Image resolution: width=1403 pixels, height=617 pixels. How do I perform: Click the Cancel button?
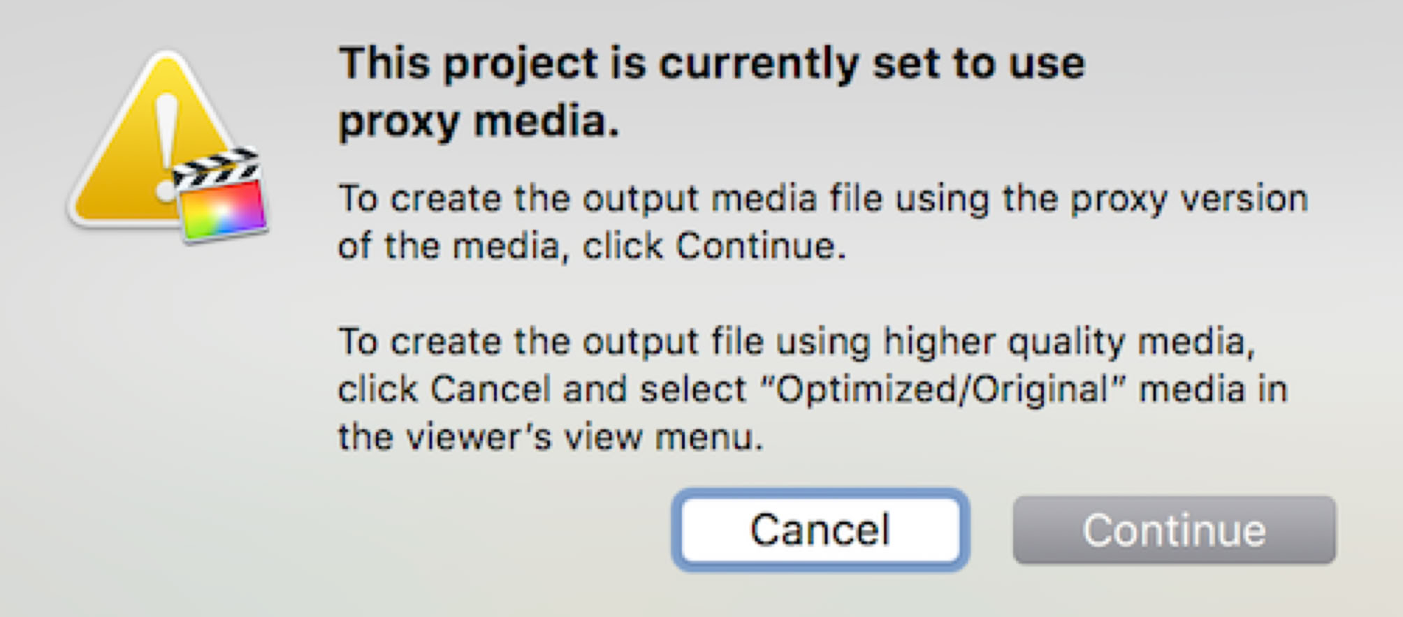[820, 530]
